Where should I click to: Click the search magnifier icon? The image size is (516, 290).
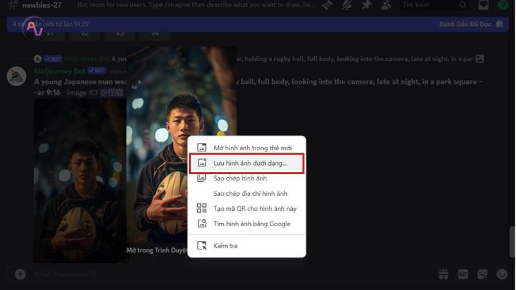[463, 5]
